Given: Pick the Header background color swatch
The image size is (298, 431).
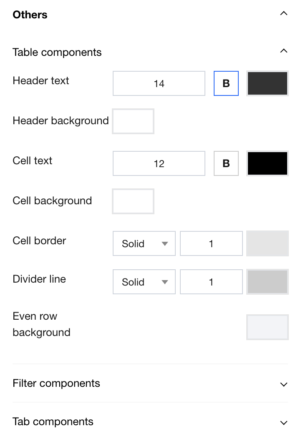Looking at the screenshot, I should pos(133,121).
